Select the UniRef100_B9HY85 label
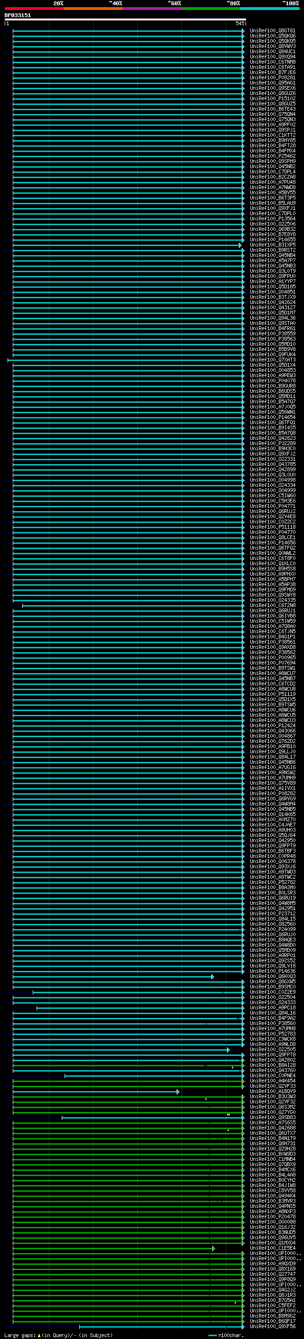The image size is (304, 1339). (x=273, y=140)
